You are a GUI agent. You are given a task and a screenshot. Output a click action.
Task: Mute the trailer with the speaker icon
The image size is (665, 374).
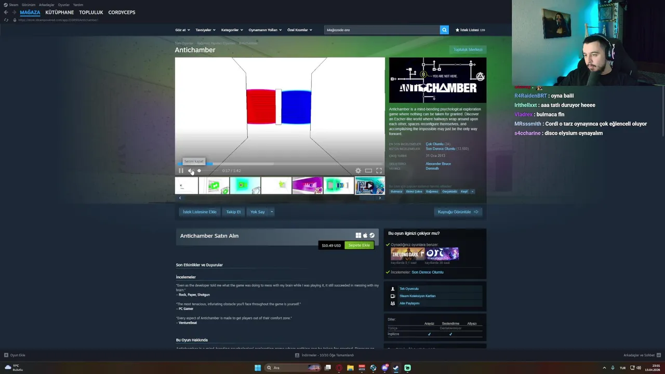coord(190,170)
